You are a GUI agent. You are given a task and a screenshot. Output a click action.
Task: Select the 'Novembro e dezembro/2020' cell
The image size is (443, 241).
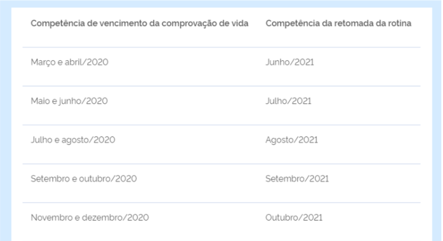click(x=90, y=217)
